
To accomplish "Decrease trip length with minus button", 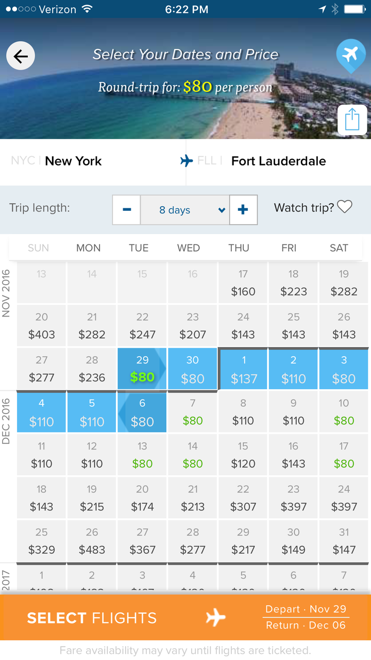I will 127,210.
